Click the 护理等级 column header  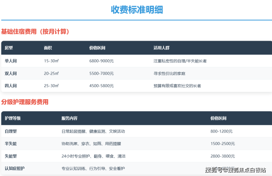(x=13, y=119)
